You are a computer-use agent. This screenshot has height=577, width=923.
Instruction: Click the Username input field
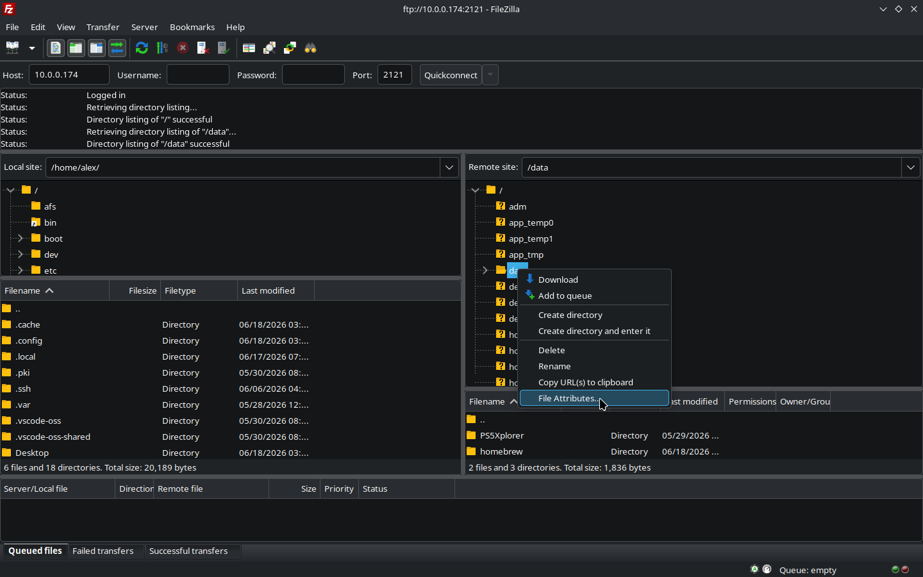(198, 74)
